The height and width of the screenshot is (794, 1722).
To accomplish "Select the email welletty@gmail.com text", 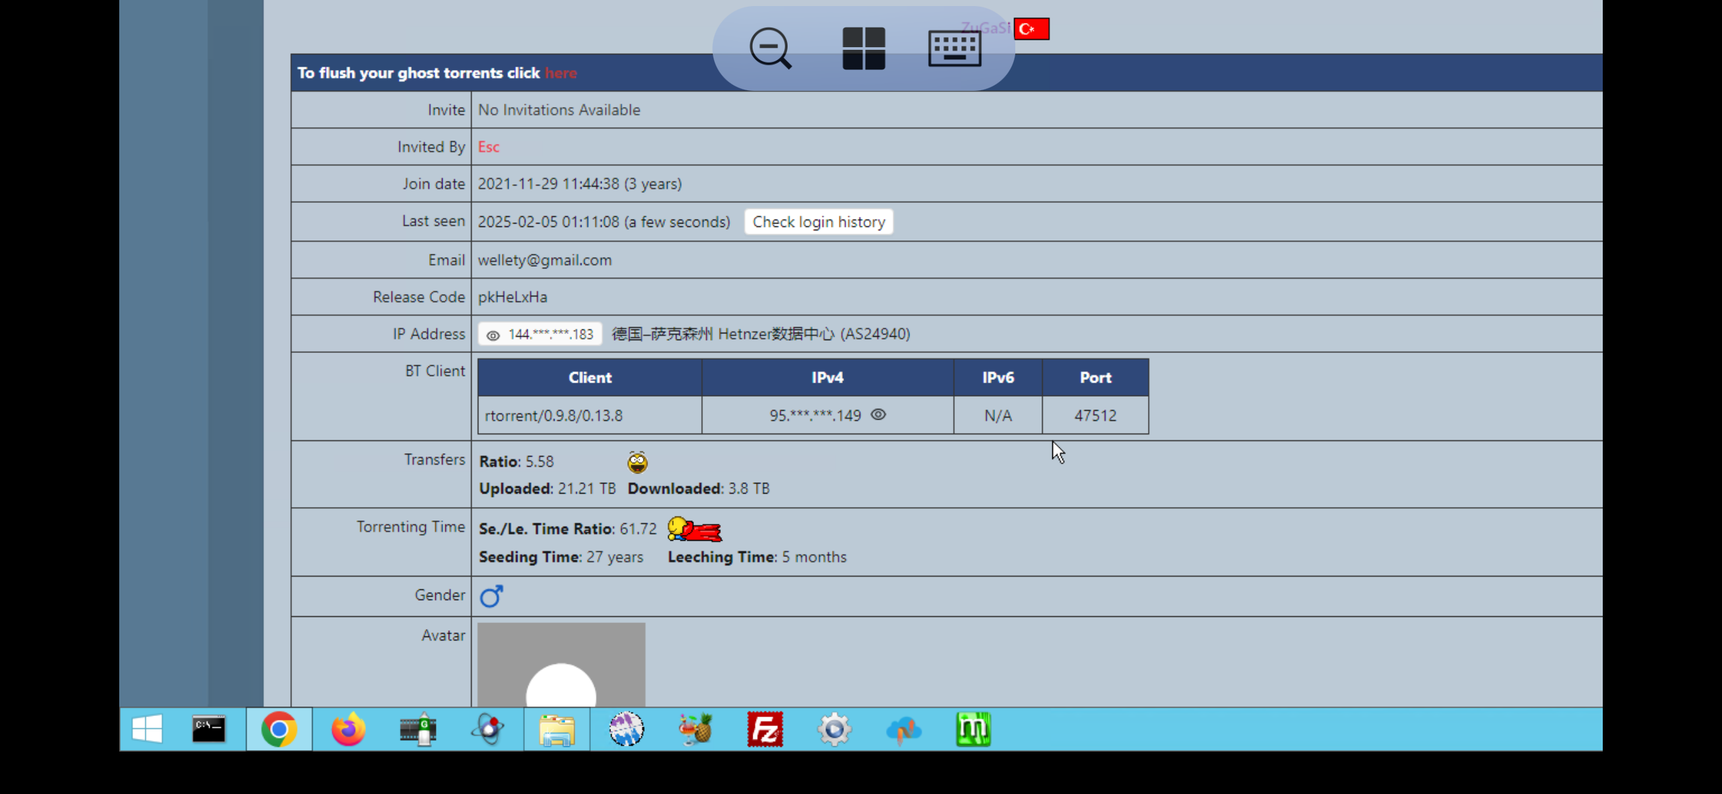I will coord(545,260).
